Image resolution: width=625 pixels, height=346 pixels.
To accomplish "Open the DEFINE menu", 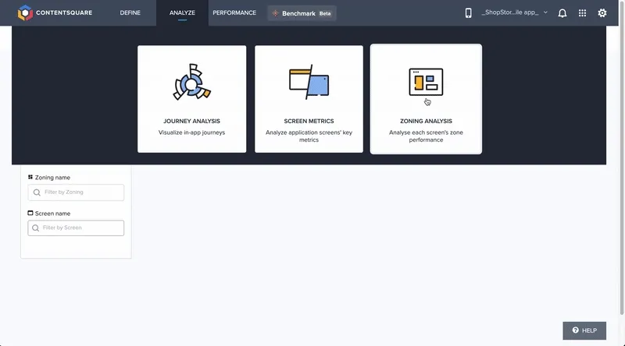I will [x=130, y=13].
